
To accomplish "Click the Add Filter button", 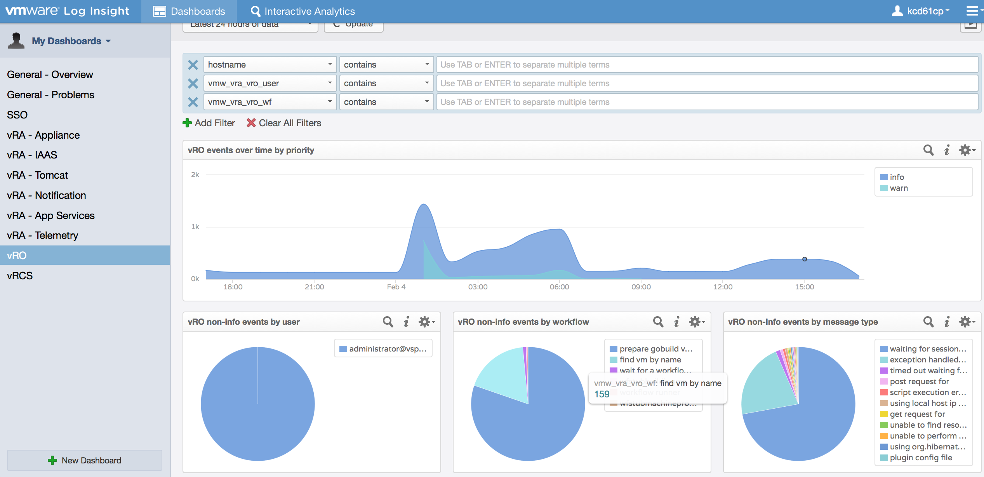I will pyautogui.click(x=209, y=123).
